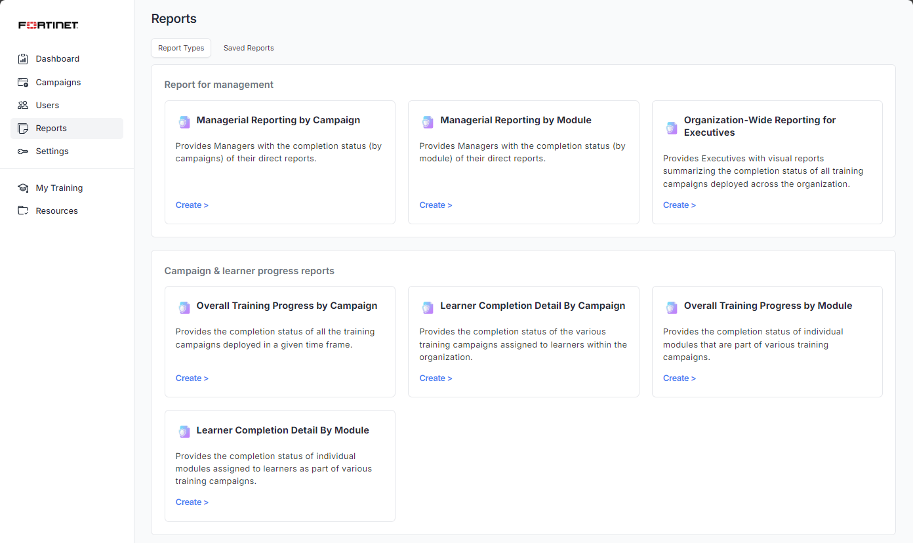Screen dimensions: 913x543
Task: Create Managerial Reporting by Module report
Action: pyautogui.click(x=436, y=205)
